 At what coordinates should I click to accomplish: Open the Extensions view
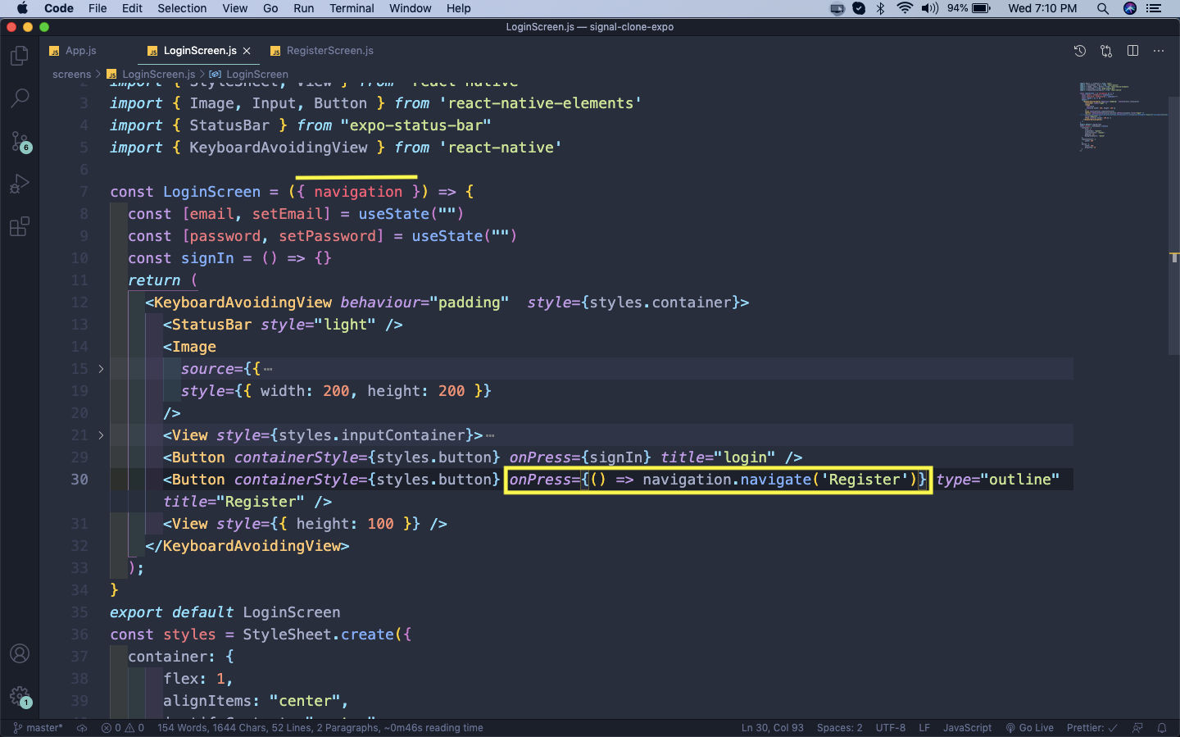tap(20, 226)
